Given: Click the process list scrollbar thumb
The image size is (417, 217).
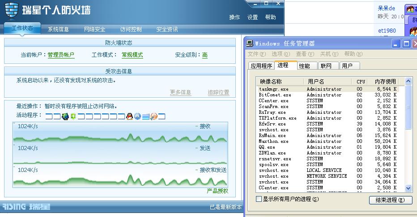Looking at the screenshot, I should click(408, 107).
